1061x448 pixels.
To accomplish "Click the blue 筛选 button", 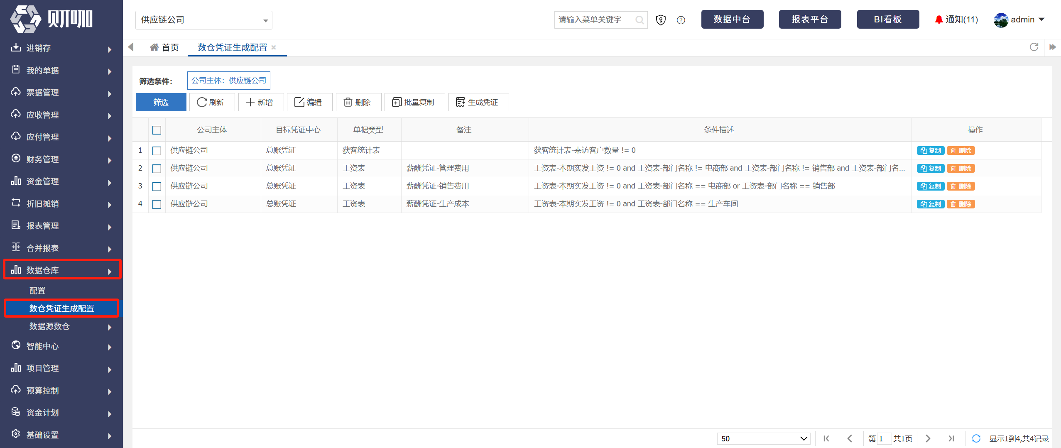I will coord(161,102).
